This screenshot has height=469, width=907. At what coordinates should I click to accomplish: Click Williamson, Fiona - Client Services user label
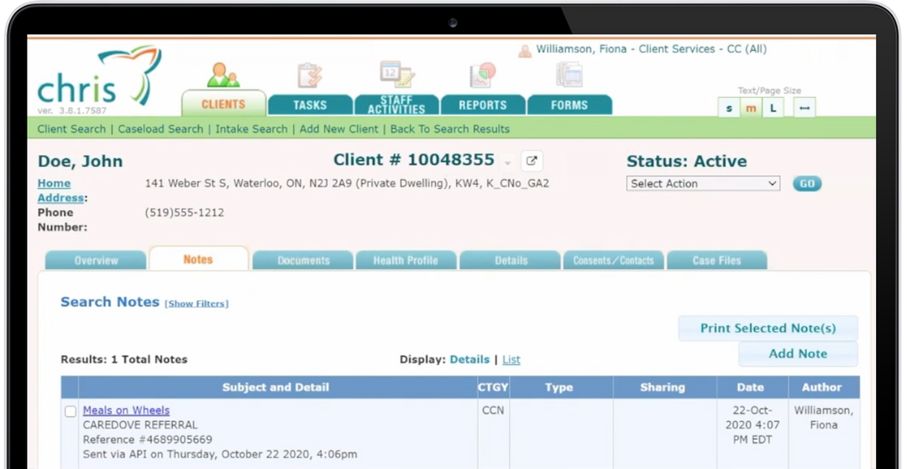(652, 50)
